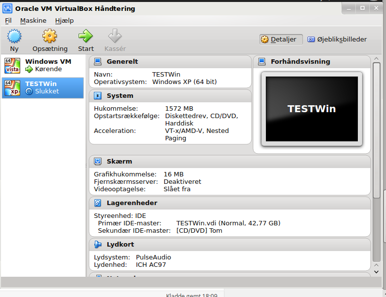Switch to Detaljer view
386x297 pixels.
pyautogui.click(x=281, y=40)
